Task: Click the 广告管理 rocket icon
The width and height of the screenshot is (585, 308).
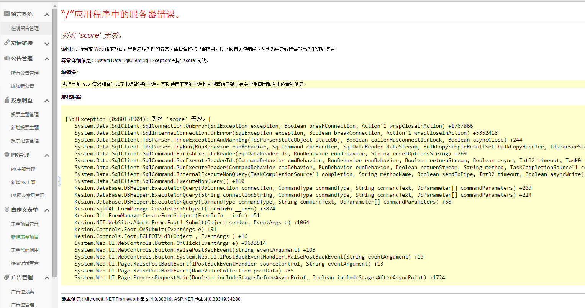Action: (7, 277)
